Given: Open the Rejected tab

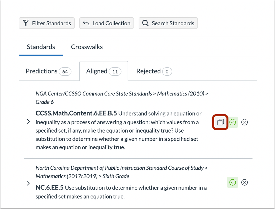Looking at the screenshot, I should point(154,71).
